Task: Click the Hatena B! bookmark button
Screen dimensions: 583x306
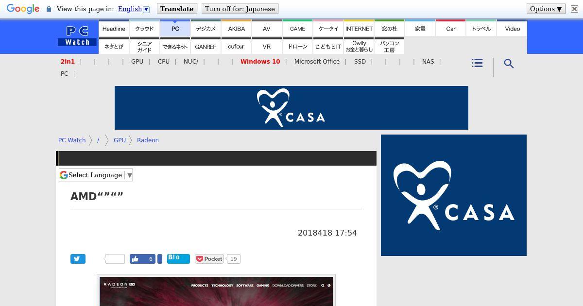Action: (178, 258)
